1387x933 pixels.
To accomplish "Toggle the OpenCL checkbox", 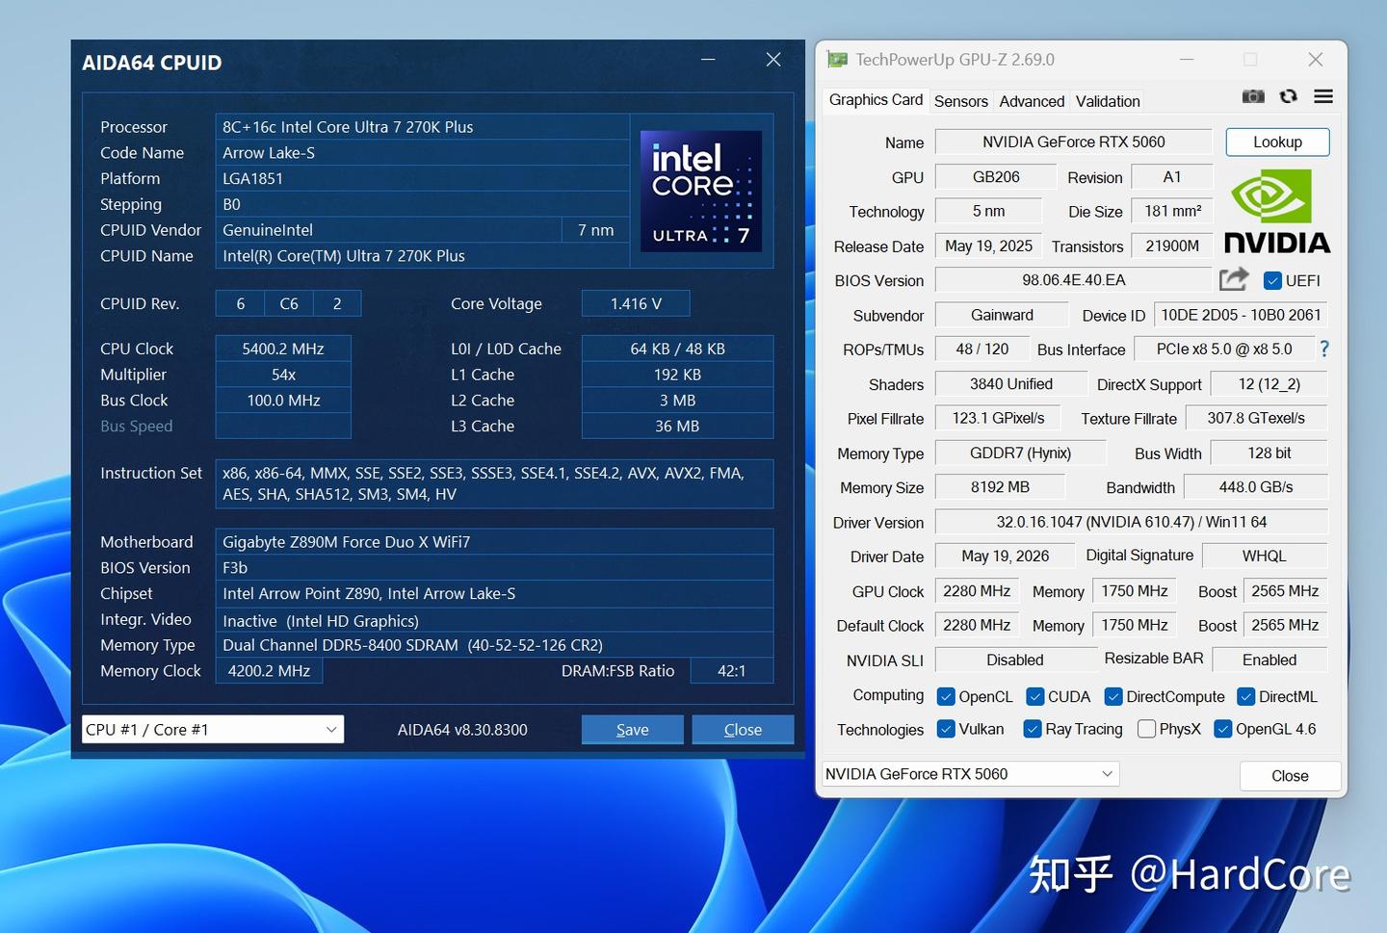I will pyautogui.click(x=946, y=696).
